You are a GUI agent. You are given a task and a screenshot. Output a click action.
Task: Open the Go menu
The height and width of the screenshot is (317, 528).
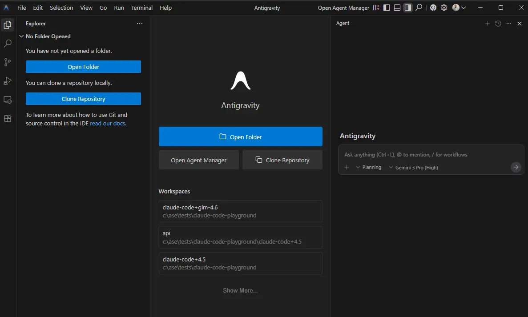pos(103,8)
